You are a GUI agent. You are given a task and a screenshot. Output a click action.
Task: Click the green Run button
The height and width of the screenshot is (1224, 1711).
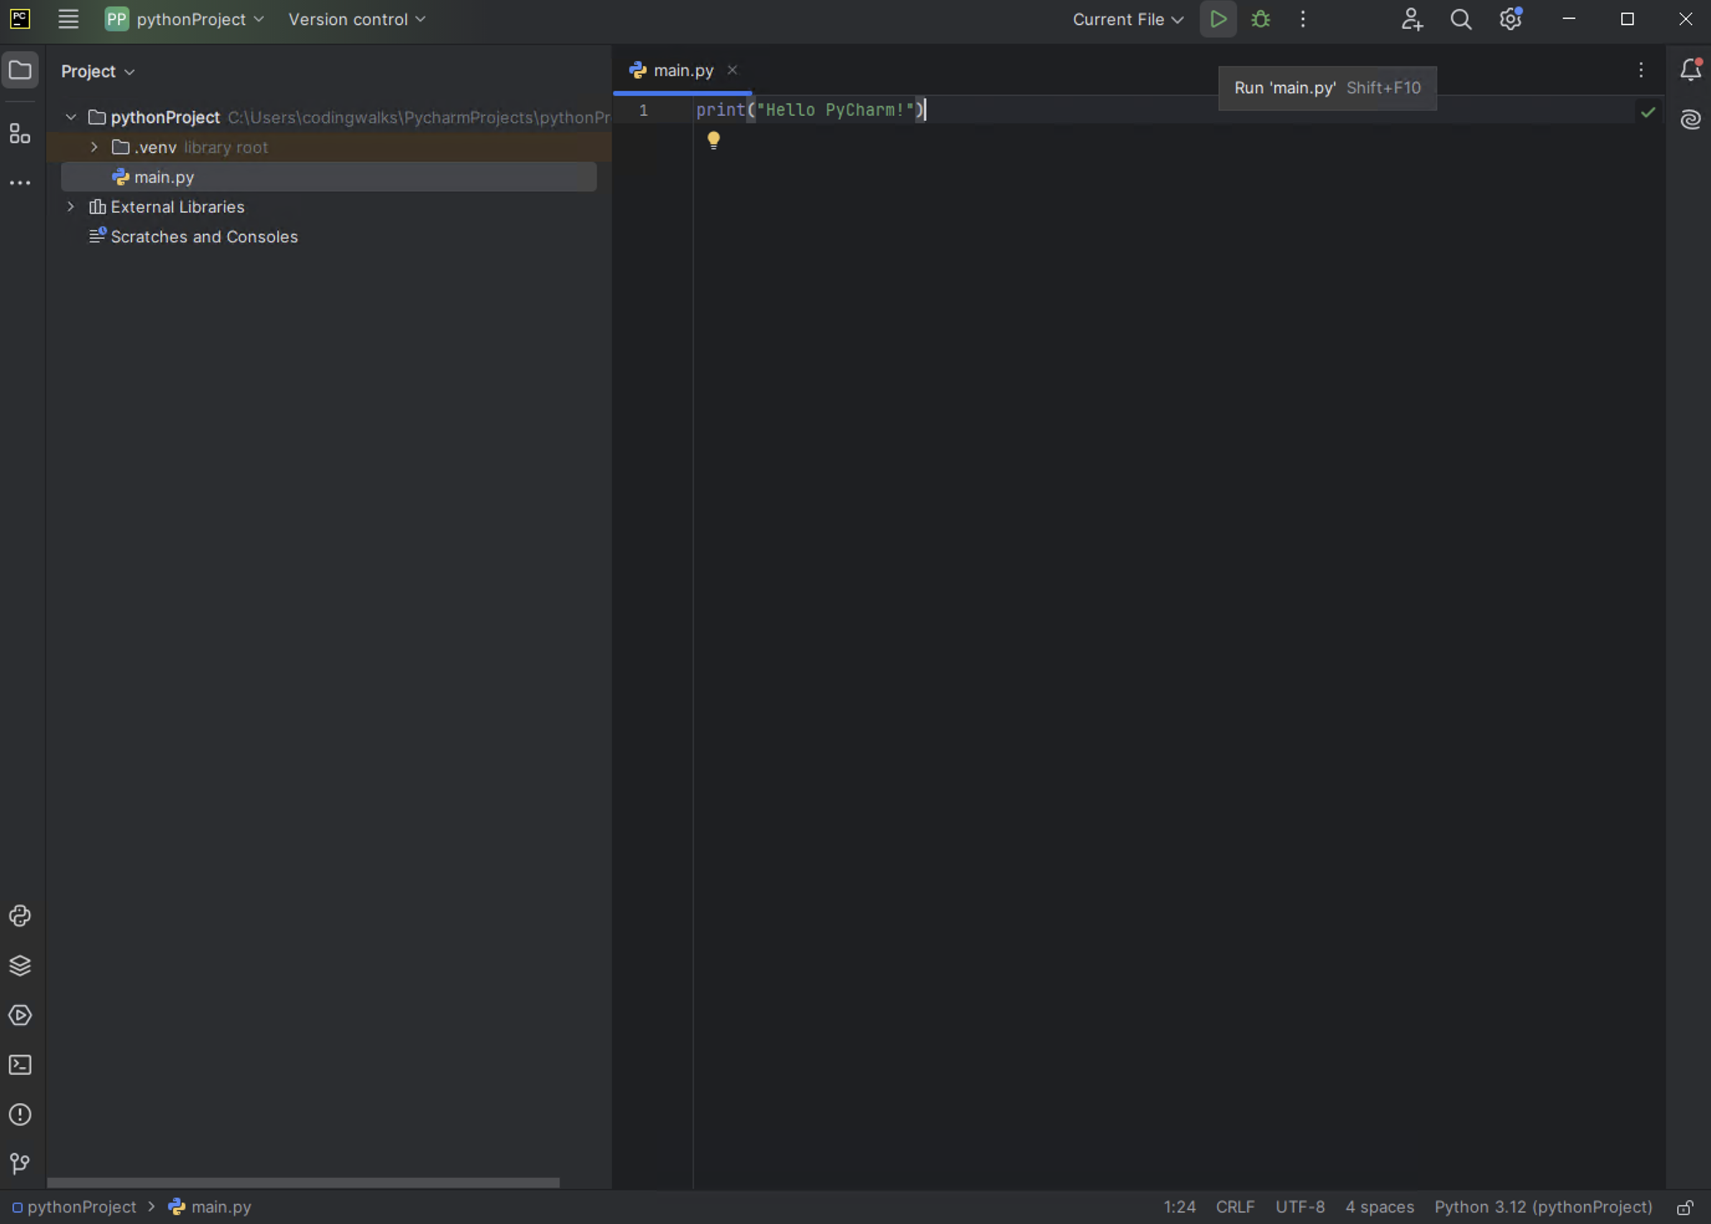pos(1217,20)
